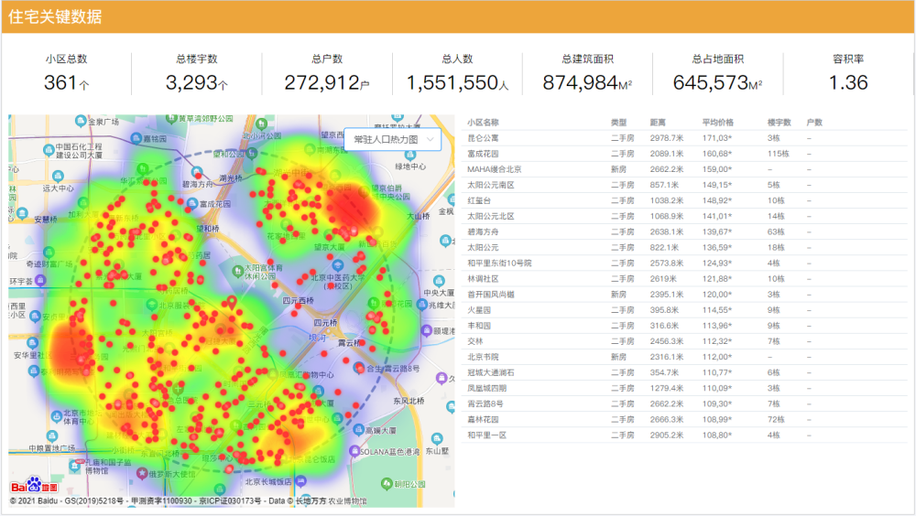This screenshot has height=516, width=916.
Task: Click the 总建筑面积 value 874,984
Action: pyautogui.click(x=581, y=83)
